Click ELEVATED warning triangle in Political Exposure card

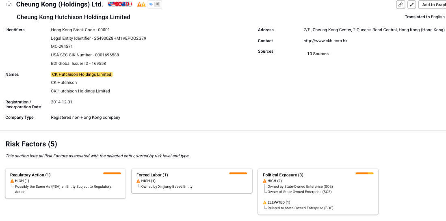click(x=264, y=202)
